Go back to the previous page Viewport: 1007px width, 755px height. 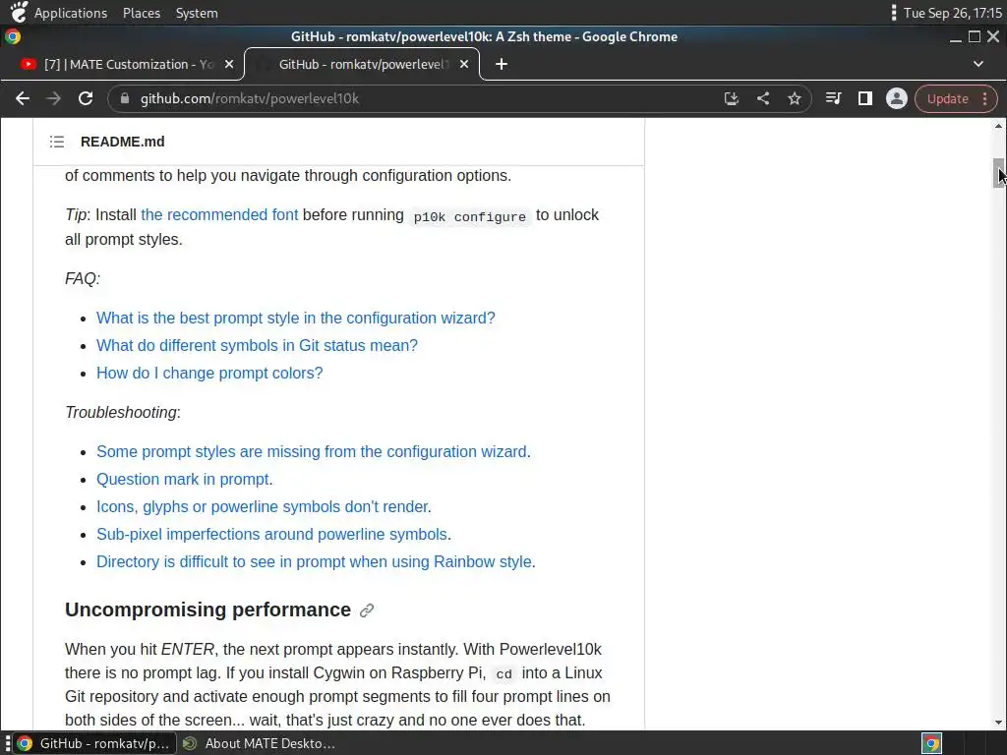click(x=23, y=98)
